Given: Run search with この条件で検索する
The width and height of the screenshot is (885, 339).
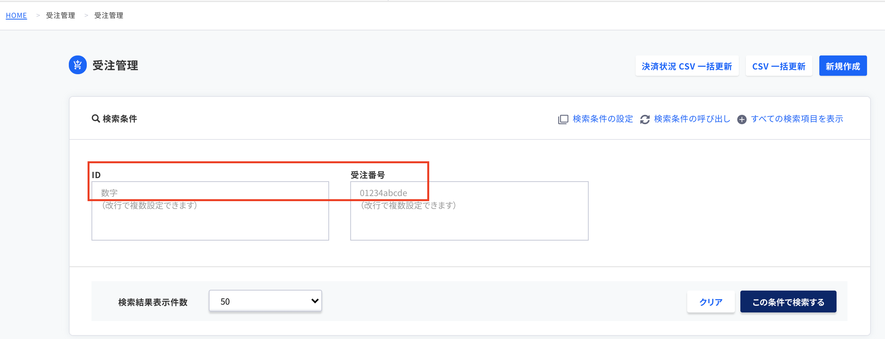Looking at the screenshot, I should [788, 302].
